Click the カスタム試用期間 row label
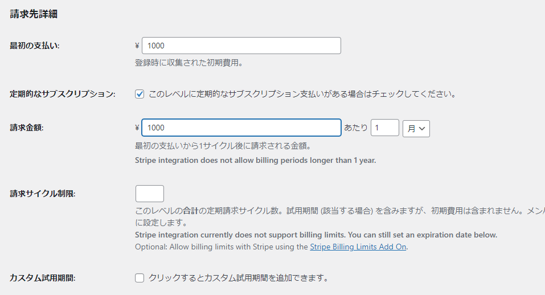Screen dimensions: 545x295 pyautogui.click(x=43, y=278)
